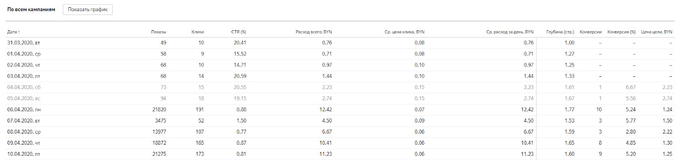The height and width of the screenshot is (160, 685).
Task: Select the 06.04.2020, пн row
Action: click(340, 110)
